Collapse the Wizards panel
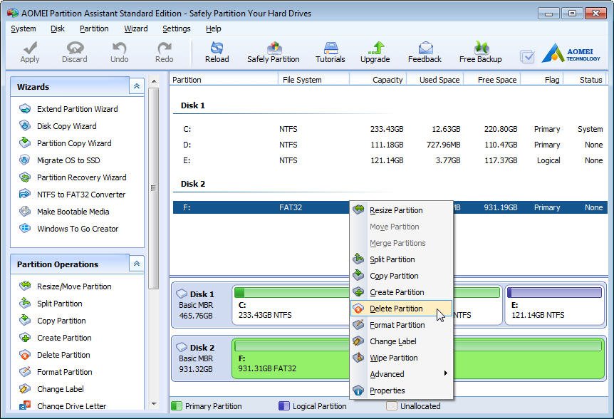 137,86
